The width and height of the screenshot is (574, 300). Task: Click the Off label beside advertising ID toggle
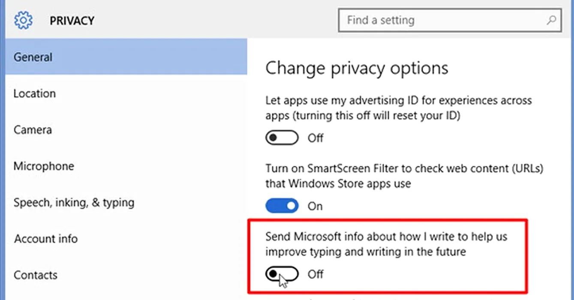[316, 138]
